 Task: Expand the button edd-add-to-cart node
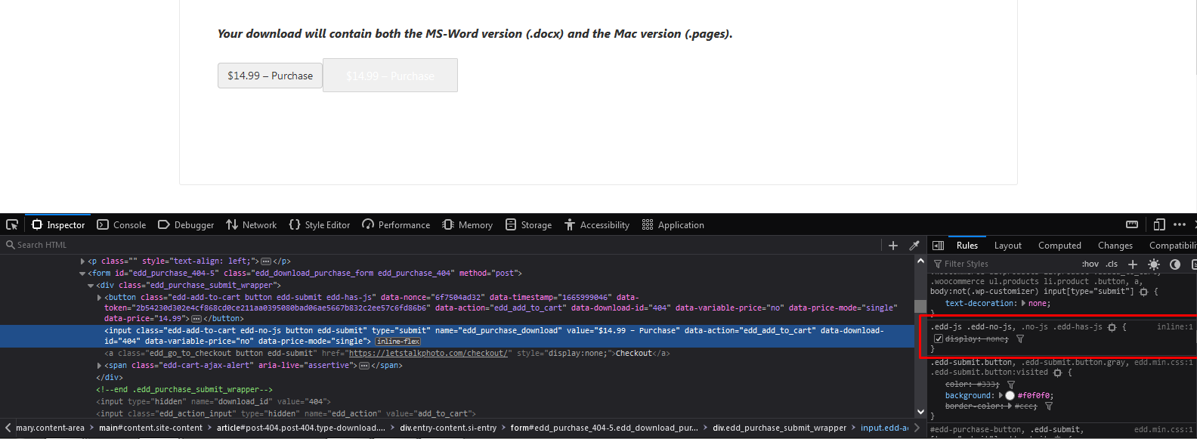tap(99, 297)
